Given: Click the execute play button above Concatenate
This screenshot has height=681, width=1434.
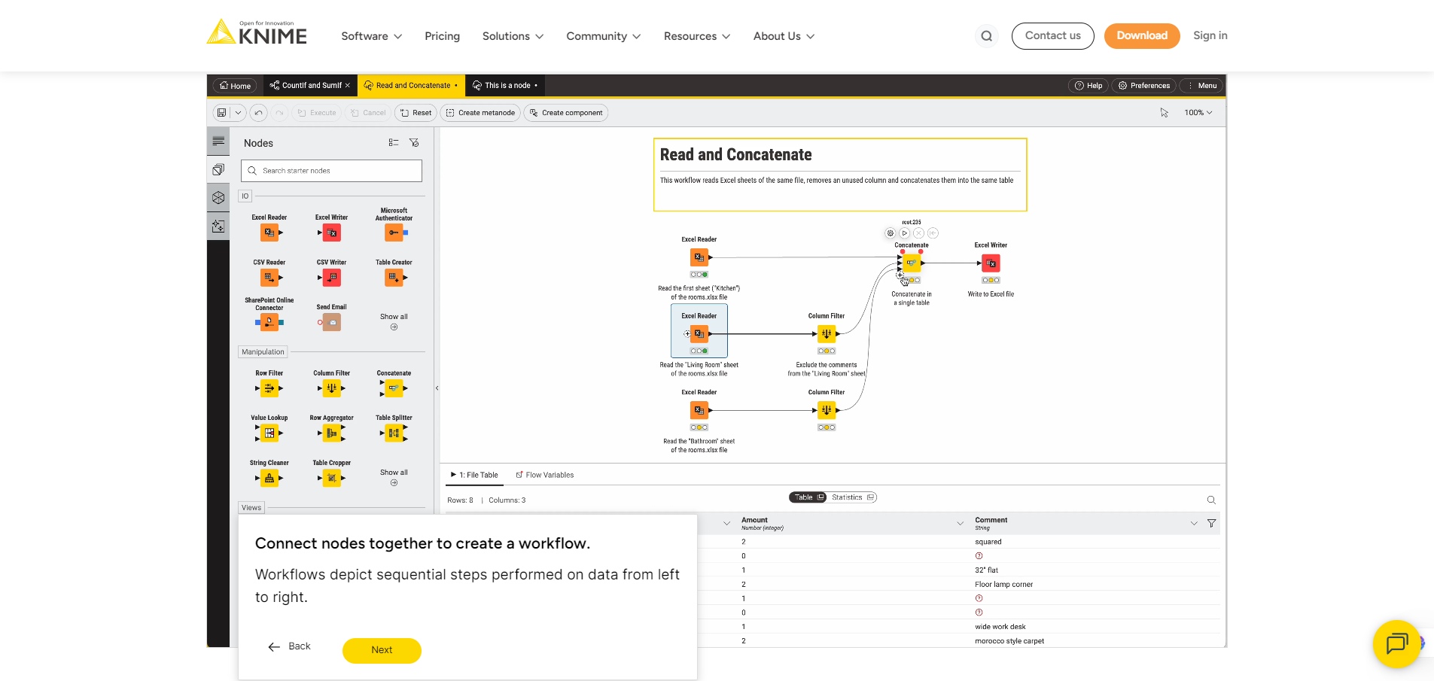Looking at the screenshot, I should point(904,233).
